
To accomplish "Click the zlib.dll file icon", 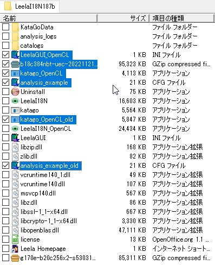I will click(15, 156).
